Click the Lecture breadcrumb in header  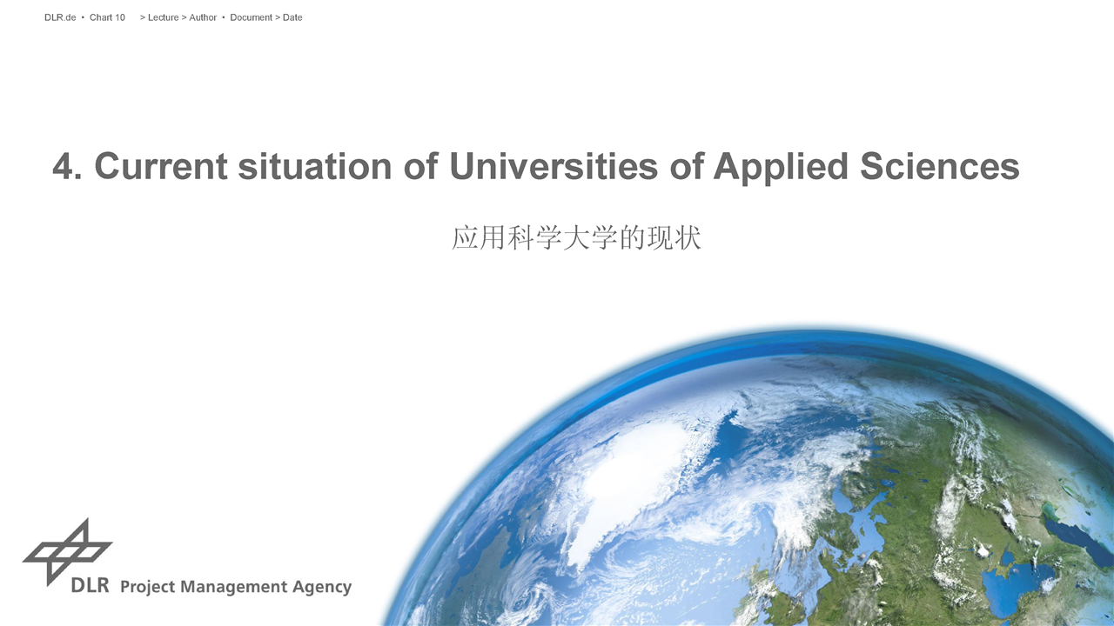[163, 17]
